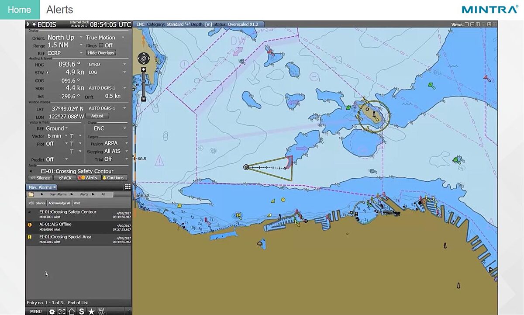Open the MENU button
Screen dimensions: 524x315
coord(36,312)
